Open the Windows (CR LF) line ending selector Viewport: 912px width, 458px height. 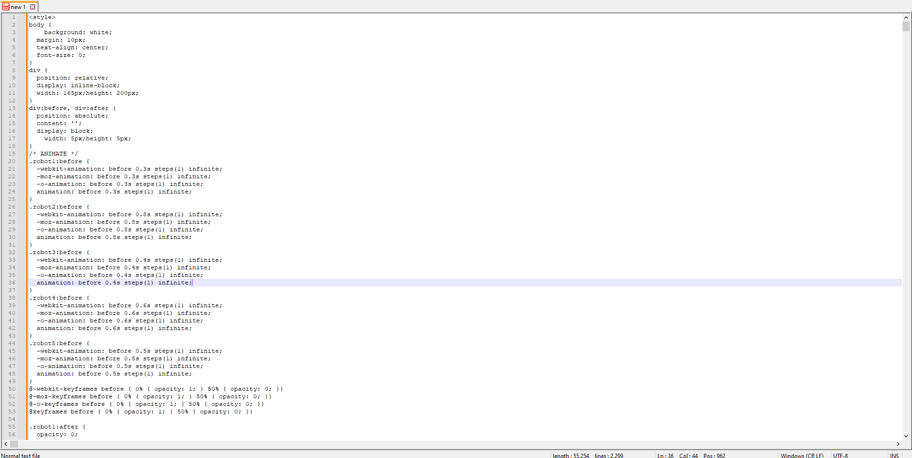(x=802, y=455)
